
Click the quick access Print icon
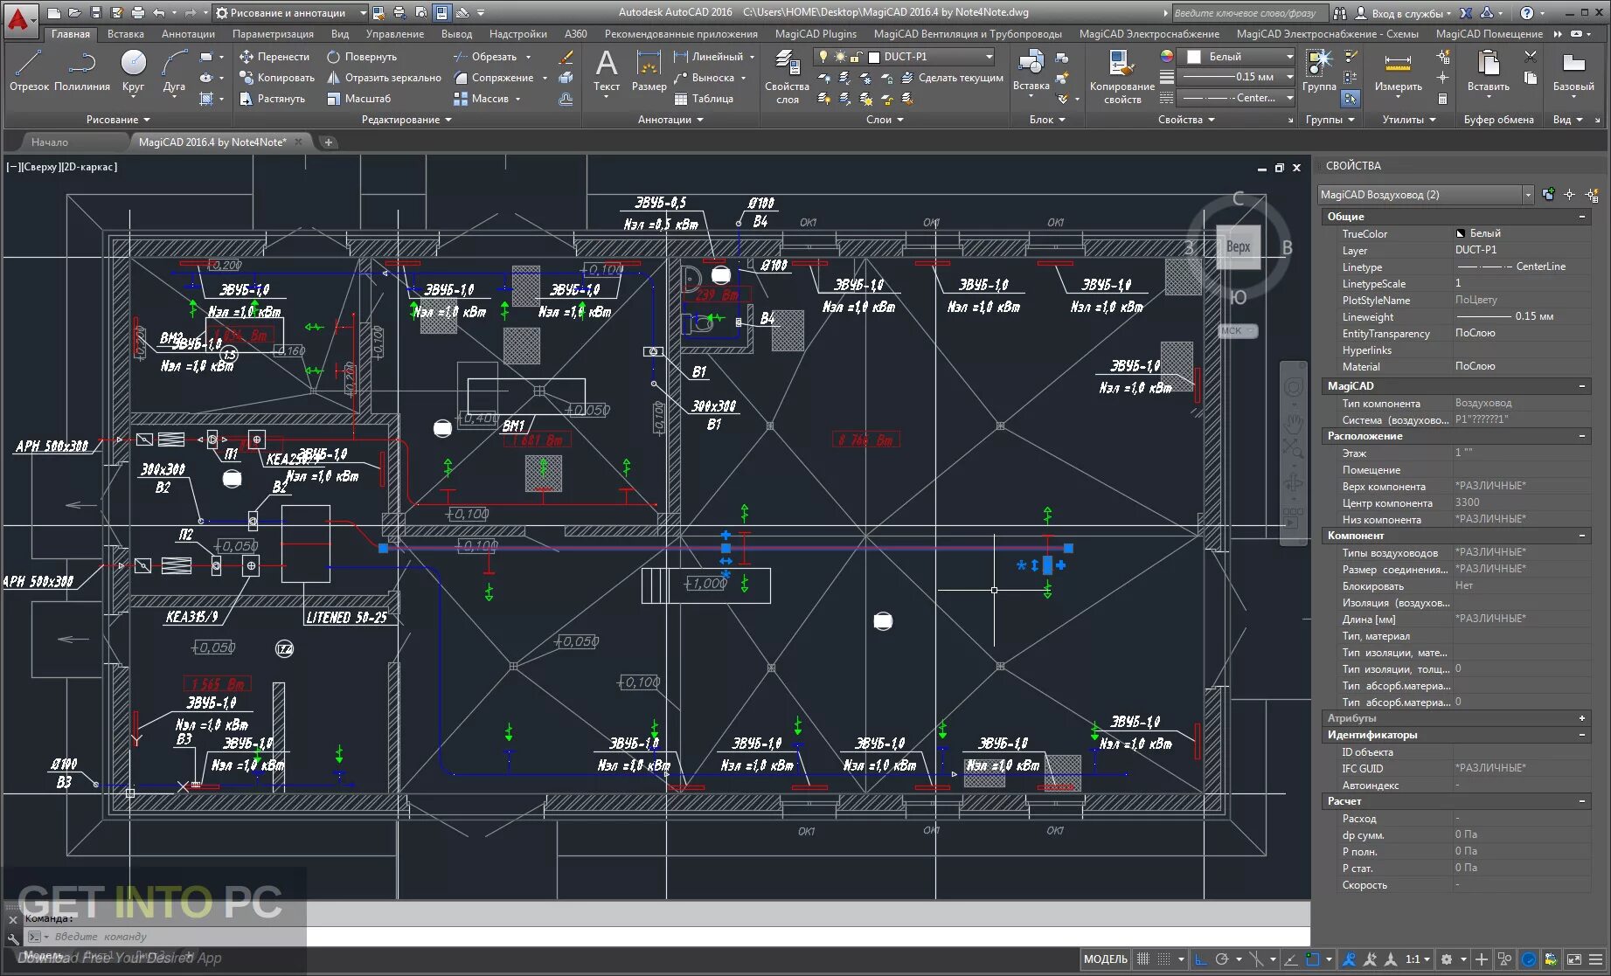(138, 12)
